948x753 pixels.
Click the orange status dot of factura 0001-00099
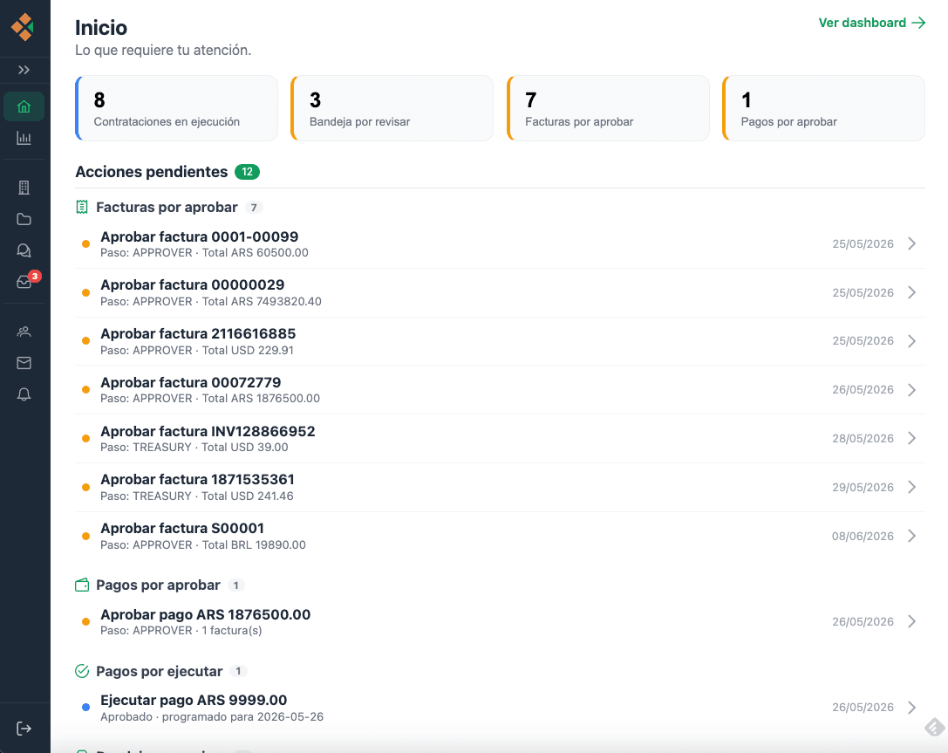coord(85,243)
